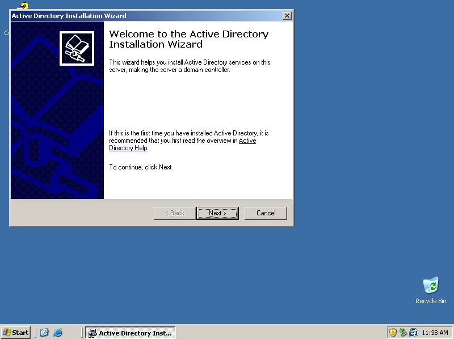The width and height of the screenshot is (454, 340).
Task: Open the Start menu
Action: (16, 333)
